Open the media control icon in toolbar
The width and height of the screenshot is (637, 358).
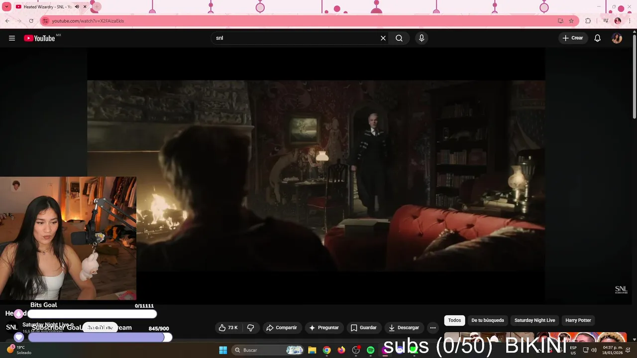606,21
